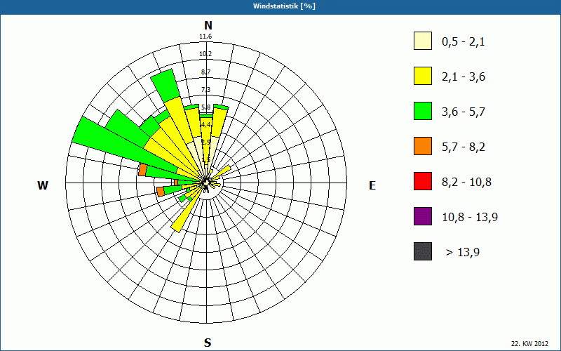Click the pale yellow 0,5 - 2,1 swatch
This screenshot has height=351, width=561.
click(423, 41)
